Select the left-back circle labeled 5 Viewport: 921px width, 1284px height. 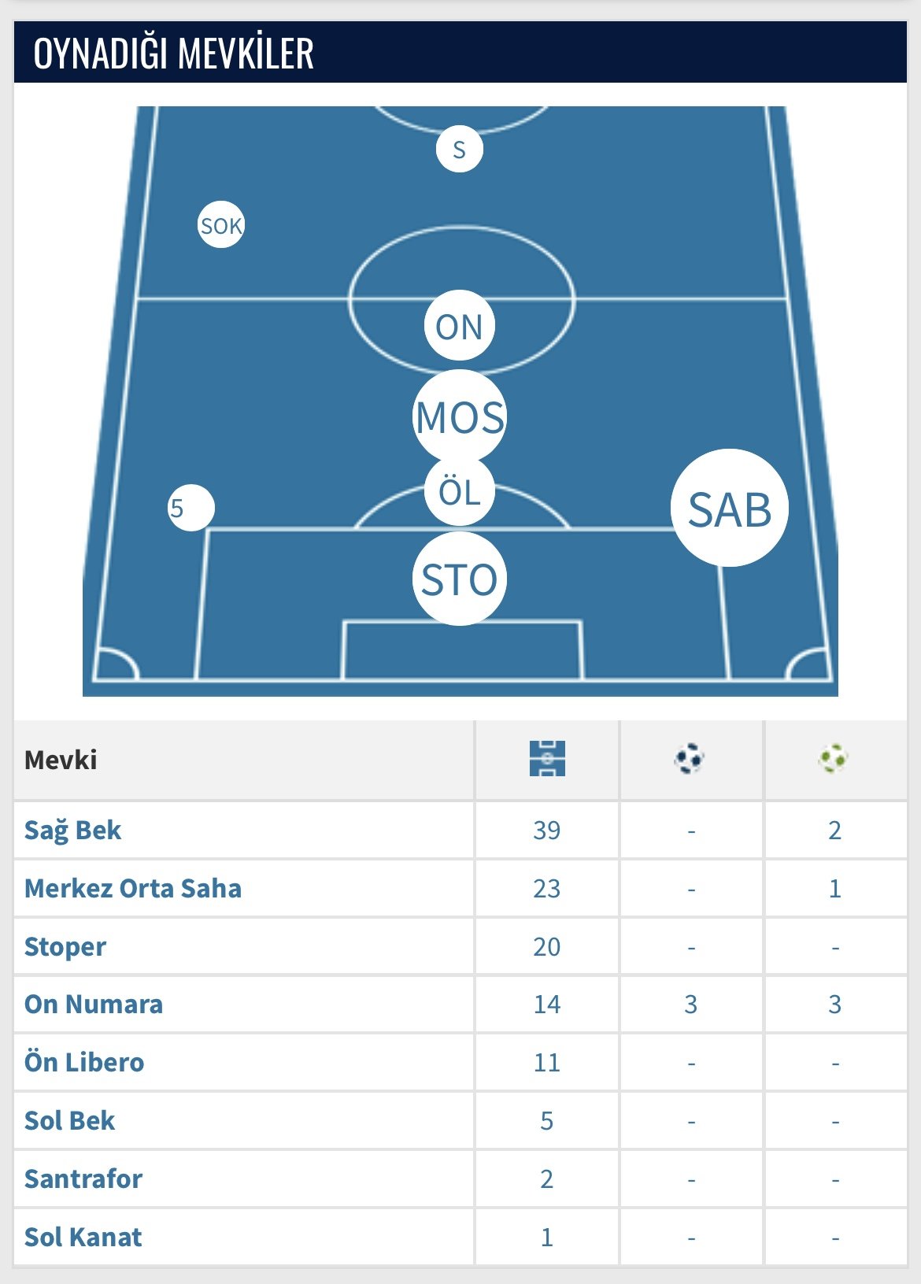pos(191,508)
